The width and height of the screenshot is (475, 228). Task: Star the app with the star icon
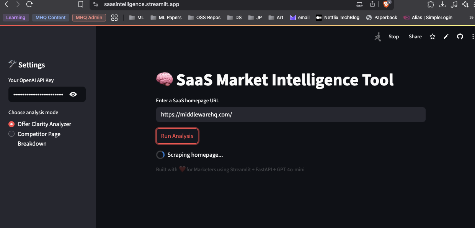(433, 37)
